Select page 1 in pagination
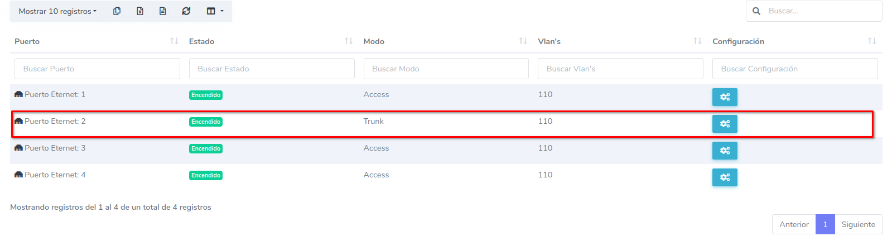The width and height of the screenshot is (892, 241). [825, 224]
